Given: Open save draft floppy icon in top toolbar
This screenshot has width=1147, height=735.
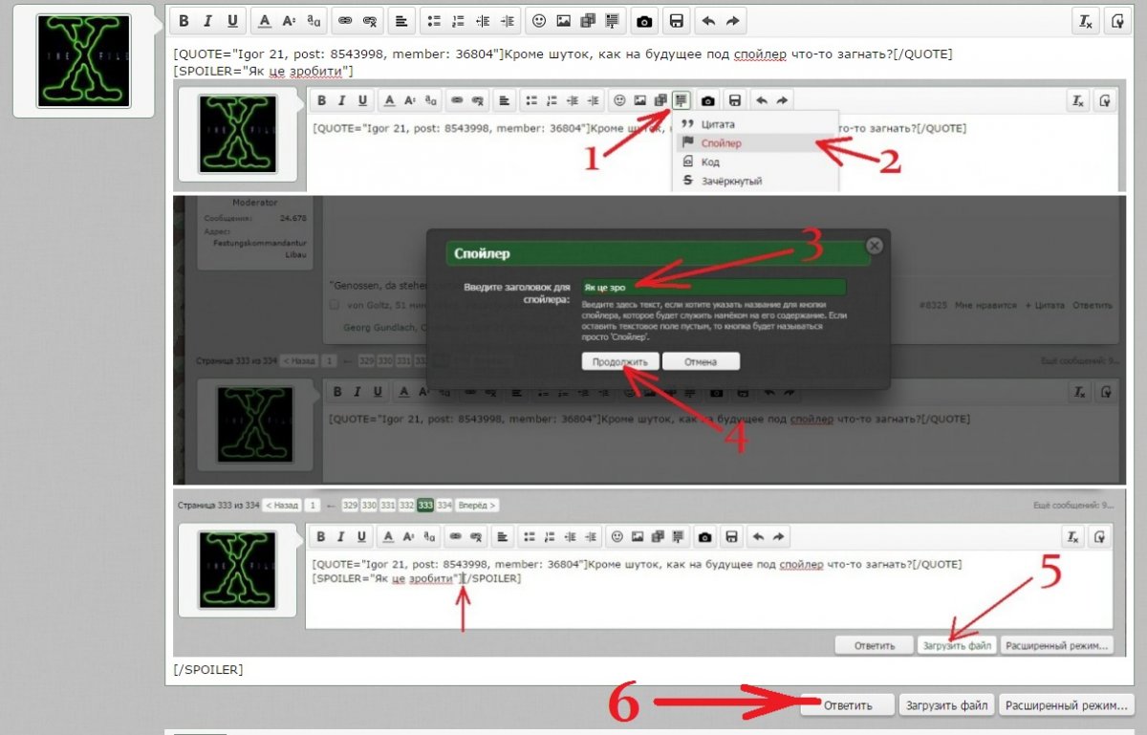Looking at the screenshot, I should [676, 20].
